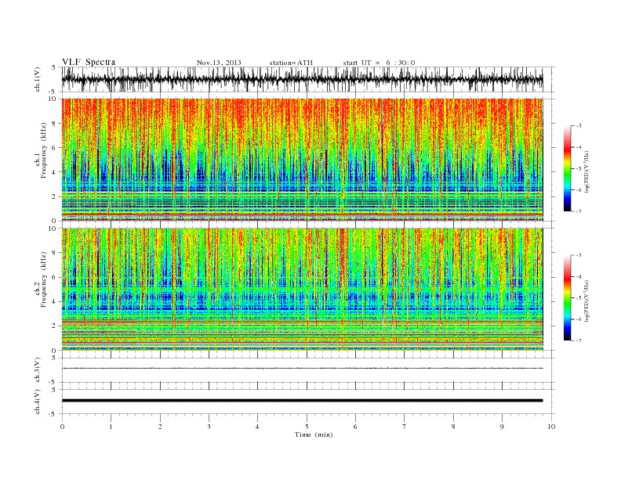This screenshot has height=479, width=621.
Task: Click the 'start UT = 6:30:0' label
Action: click(379, 63)
